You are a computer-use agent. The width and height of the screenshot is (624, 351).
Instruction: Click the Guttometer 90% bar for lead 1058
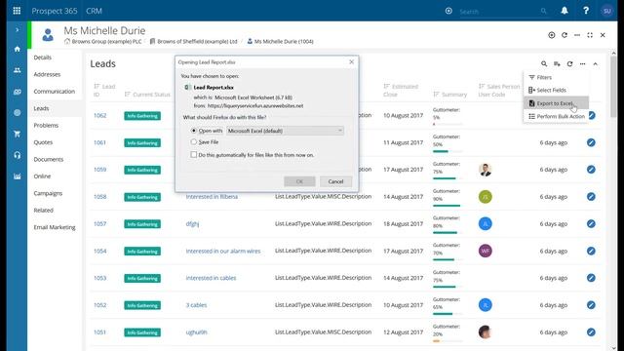coord(447,206)
